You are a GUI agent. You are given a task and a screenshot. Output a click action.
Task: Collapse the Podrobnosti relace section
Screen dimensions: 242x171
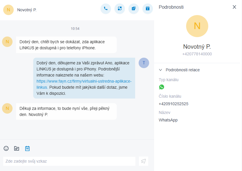coord(160,70)
